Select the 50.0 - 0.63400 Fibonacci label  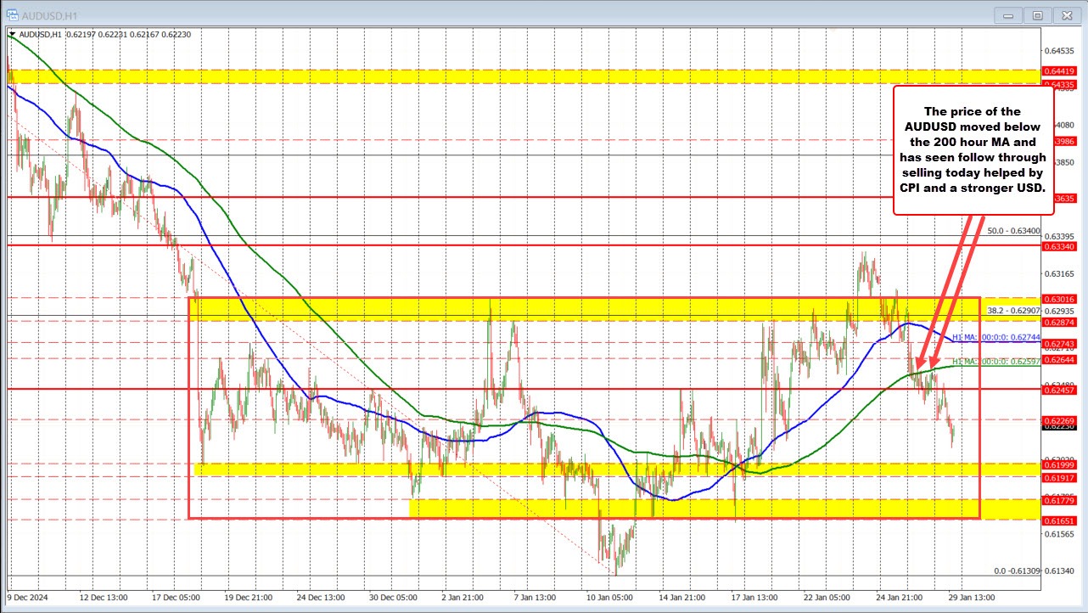pos(1013,230)
